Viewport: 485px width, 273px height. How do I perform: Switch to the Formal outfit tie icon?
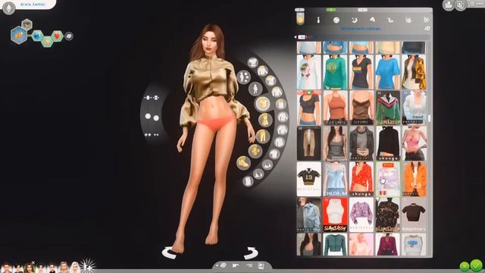tap(318, 20)
